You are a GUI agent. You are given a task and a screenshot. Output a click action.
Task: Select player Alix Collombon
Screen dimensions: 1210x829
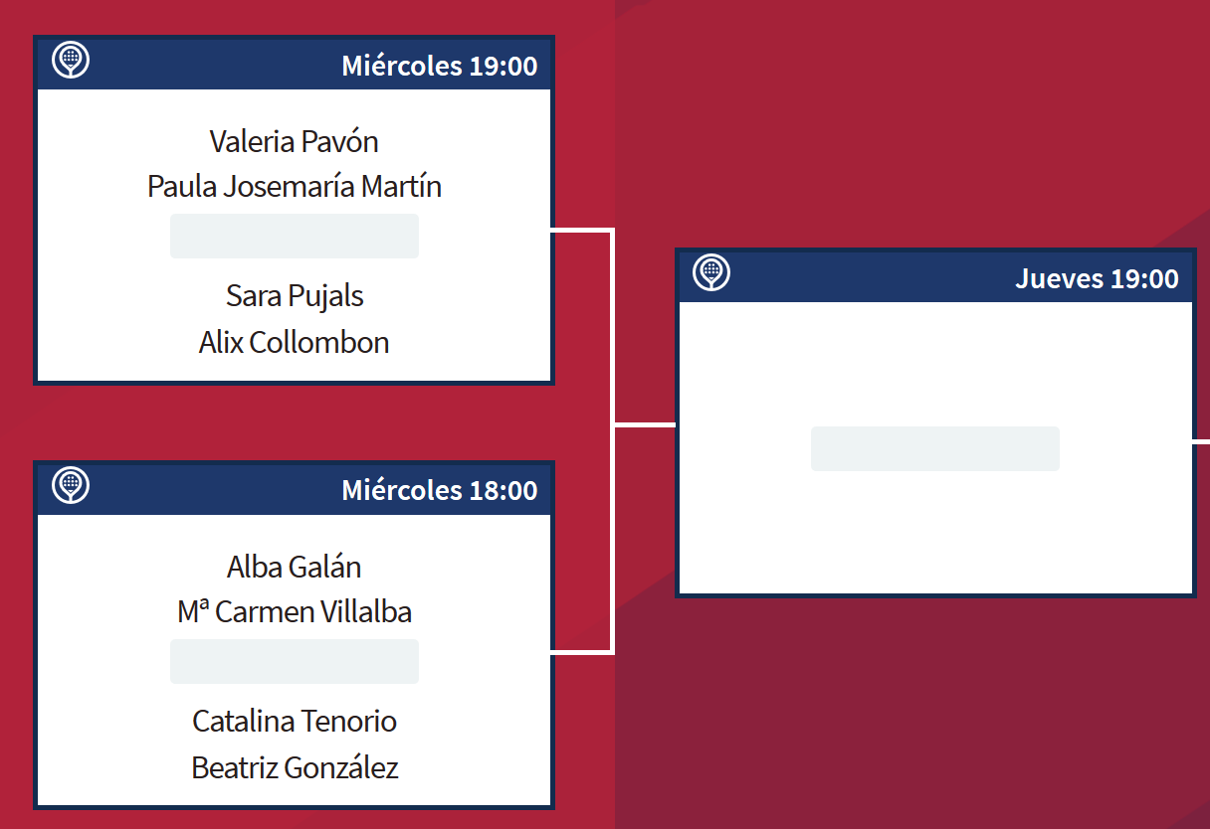coord(295,342)
